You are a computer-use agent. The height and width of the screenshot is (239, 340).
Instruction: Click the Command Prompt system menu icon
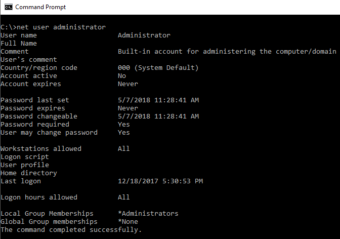pos(7,7)
